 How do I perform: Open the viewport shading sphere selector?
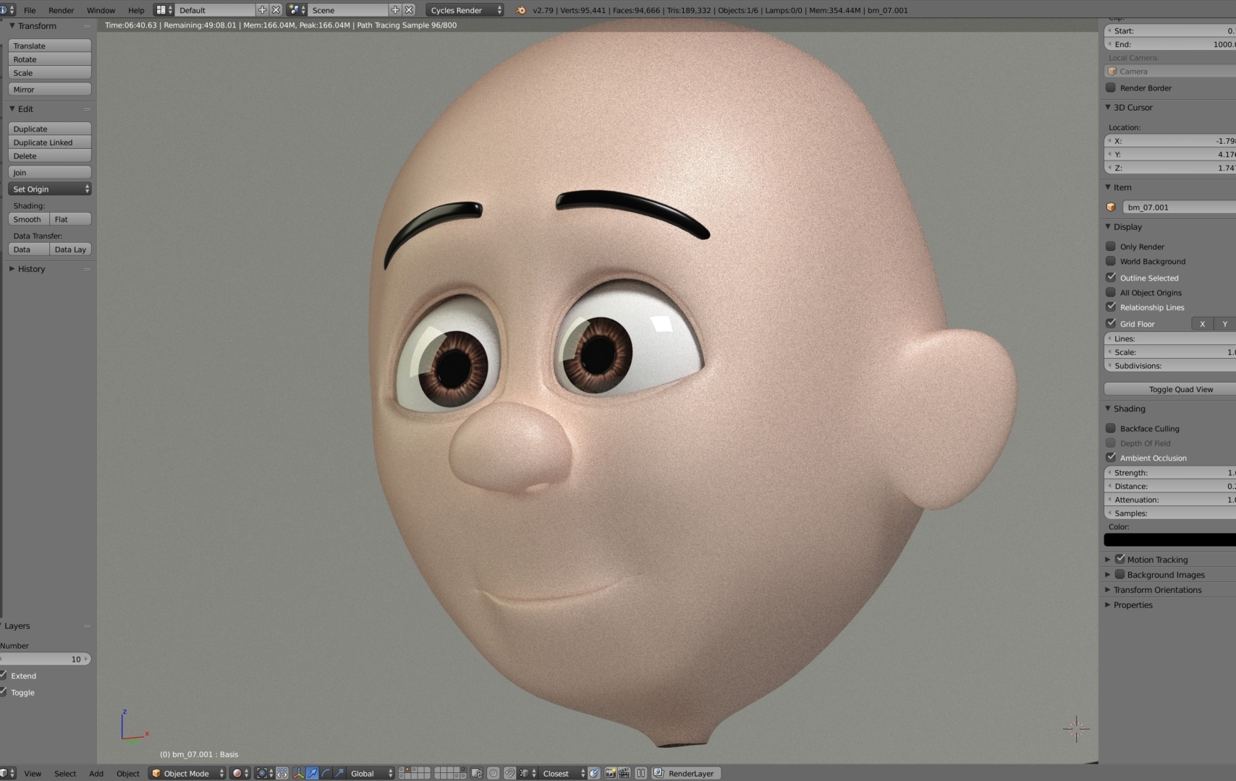(240, 773)
